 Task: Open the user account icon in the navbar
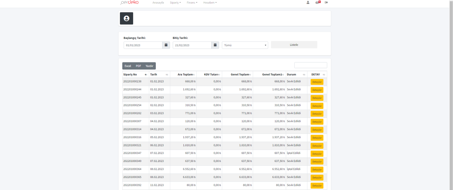click(x=308, y=2)
